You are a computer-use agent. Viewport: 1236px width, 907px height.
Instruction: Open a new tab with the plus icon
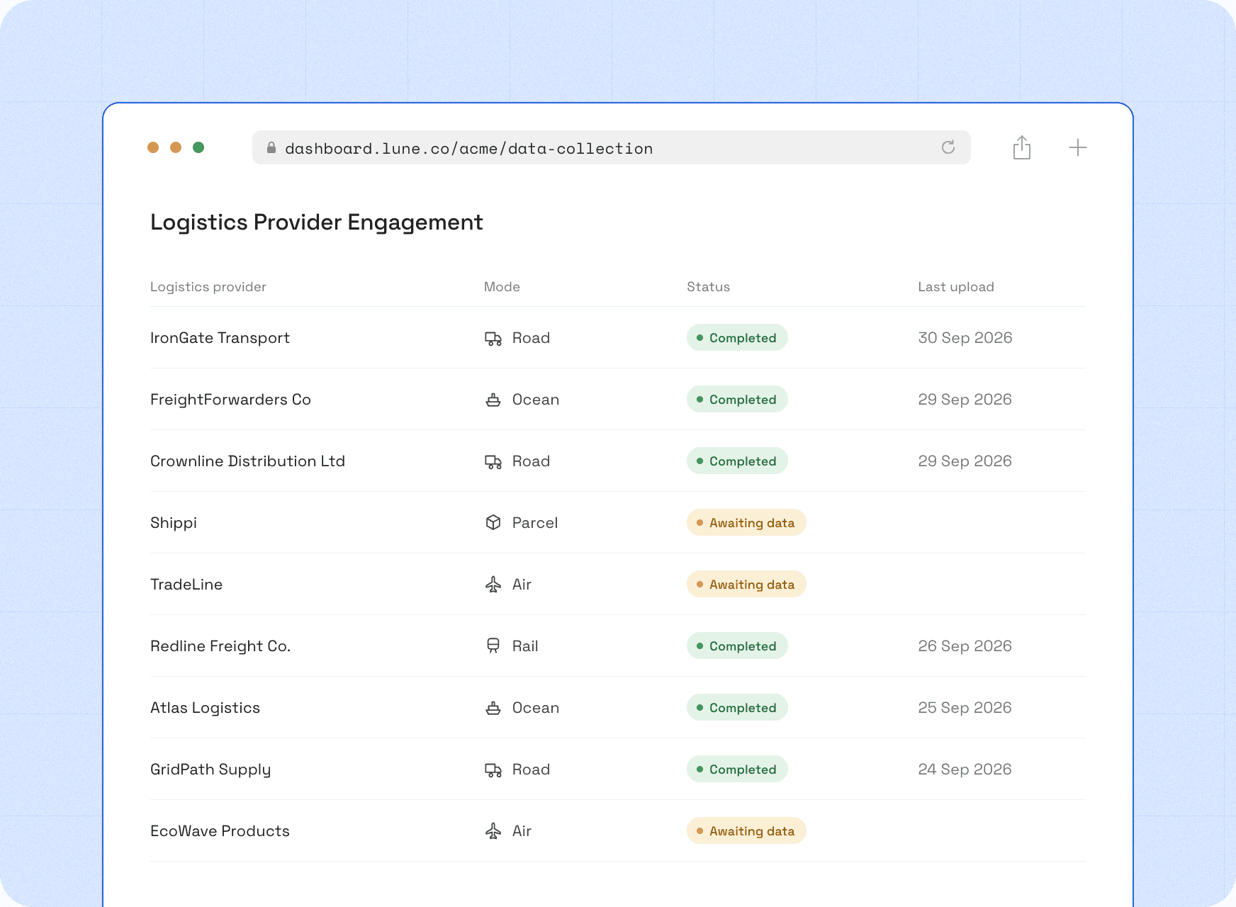[1078, 147]
